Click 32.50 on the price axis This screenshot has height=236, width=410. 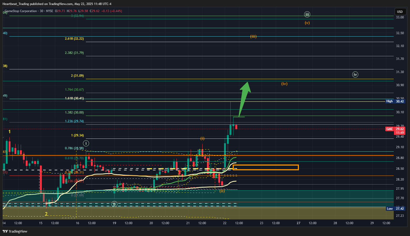(400, 33)
